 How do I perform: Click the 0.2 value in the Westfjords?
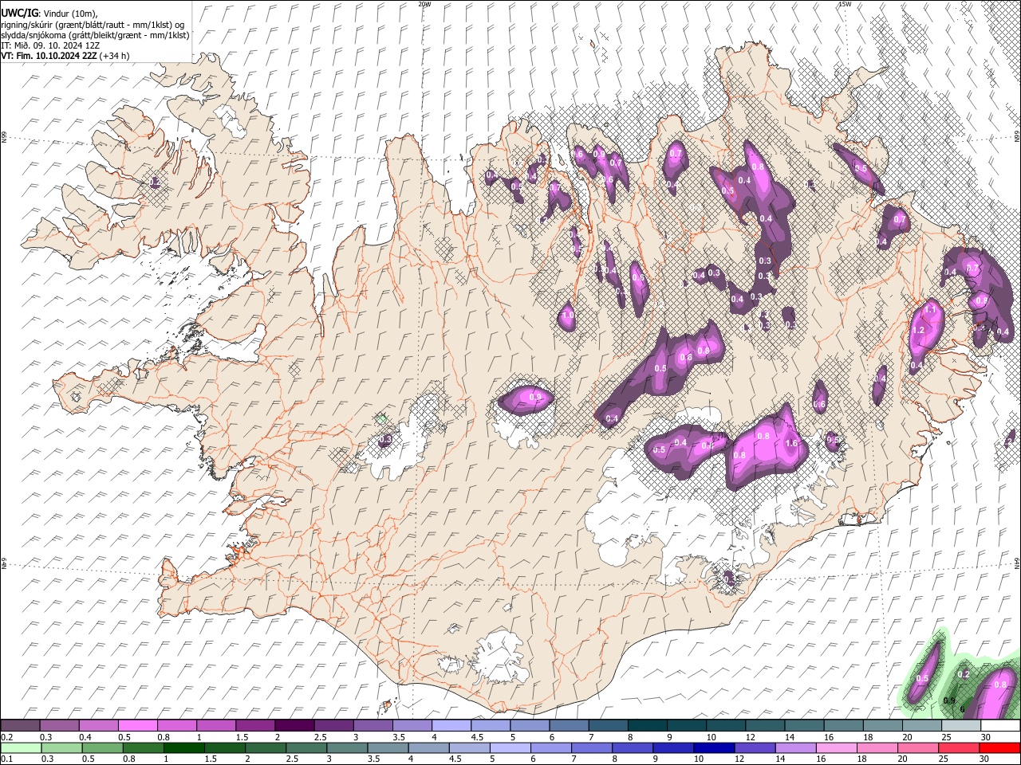pos(156,182)
